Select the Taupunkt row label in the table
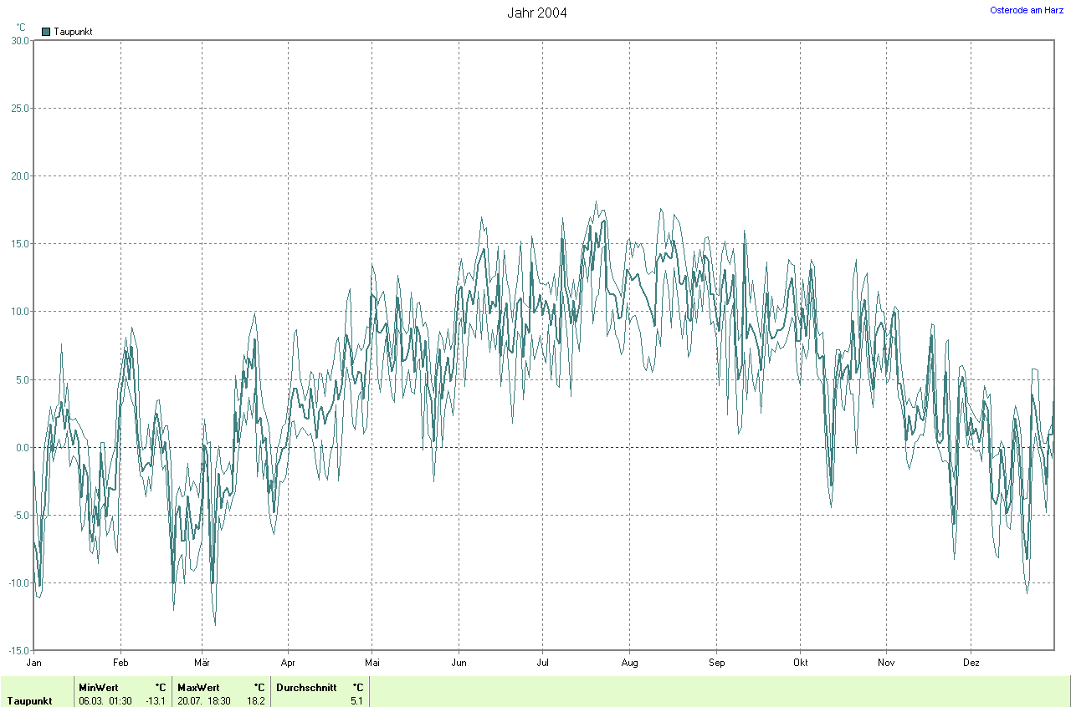The height and width of the screenshot is (707, 1071). tap(29, 701)
